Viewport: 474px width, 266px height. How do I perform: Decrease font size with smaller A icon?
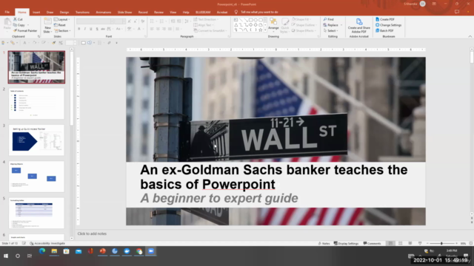[136, 21]
